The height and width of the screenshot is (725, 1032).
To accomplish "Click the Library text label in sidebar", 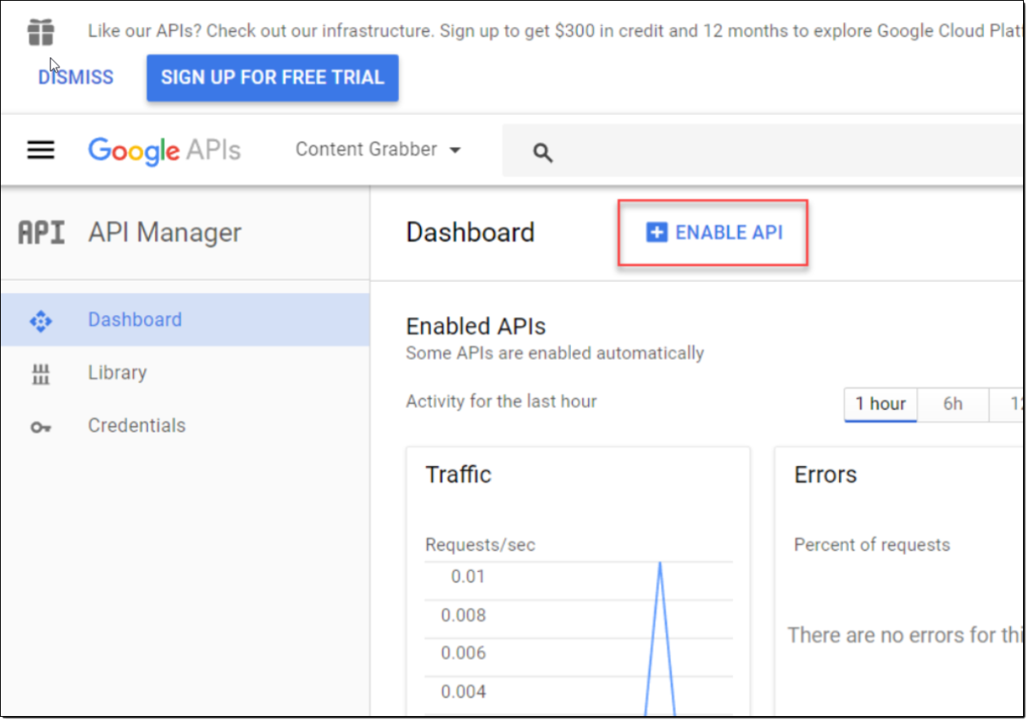I will (117, 372).
